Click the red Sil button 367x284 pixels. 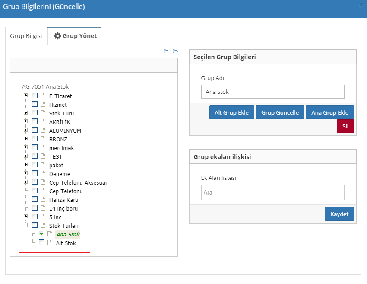[345, 126]
